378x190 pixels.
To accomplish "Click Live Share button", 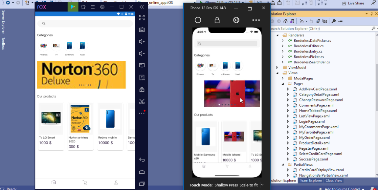I will 353,3.
